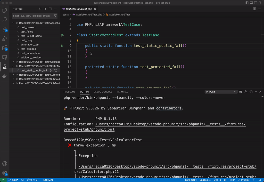This screenshot has width=264, height=182.
Task: Toggle output scroll lock
Action: click(x=246, y=92)
